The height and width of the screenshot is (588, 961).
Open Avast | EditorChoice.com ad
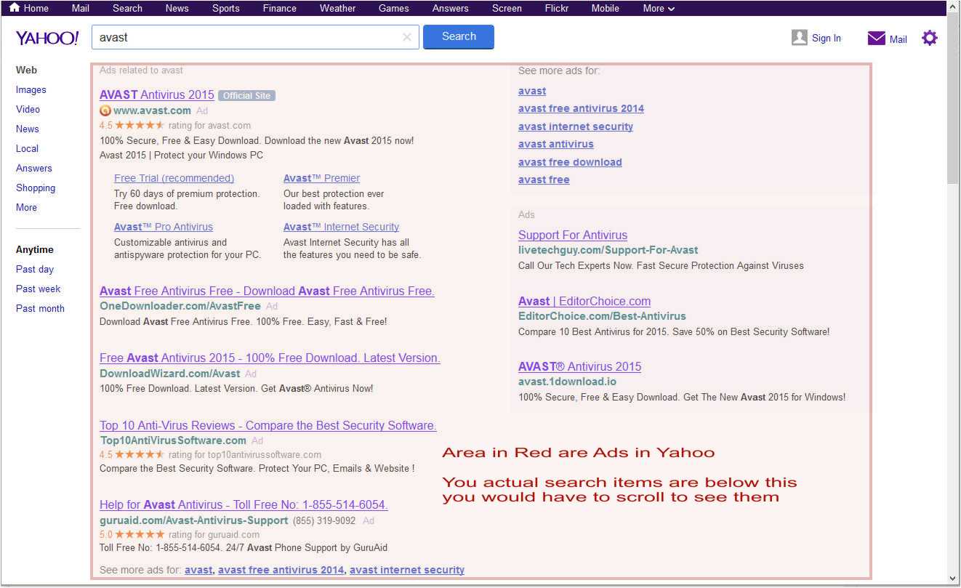(584, 301)
